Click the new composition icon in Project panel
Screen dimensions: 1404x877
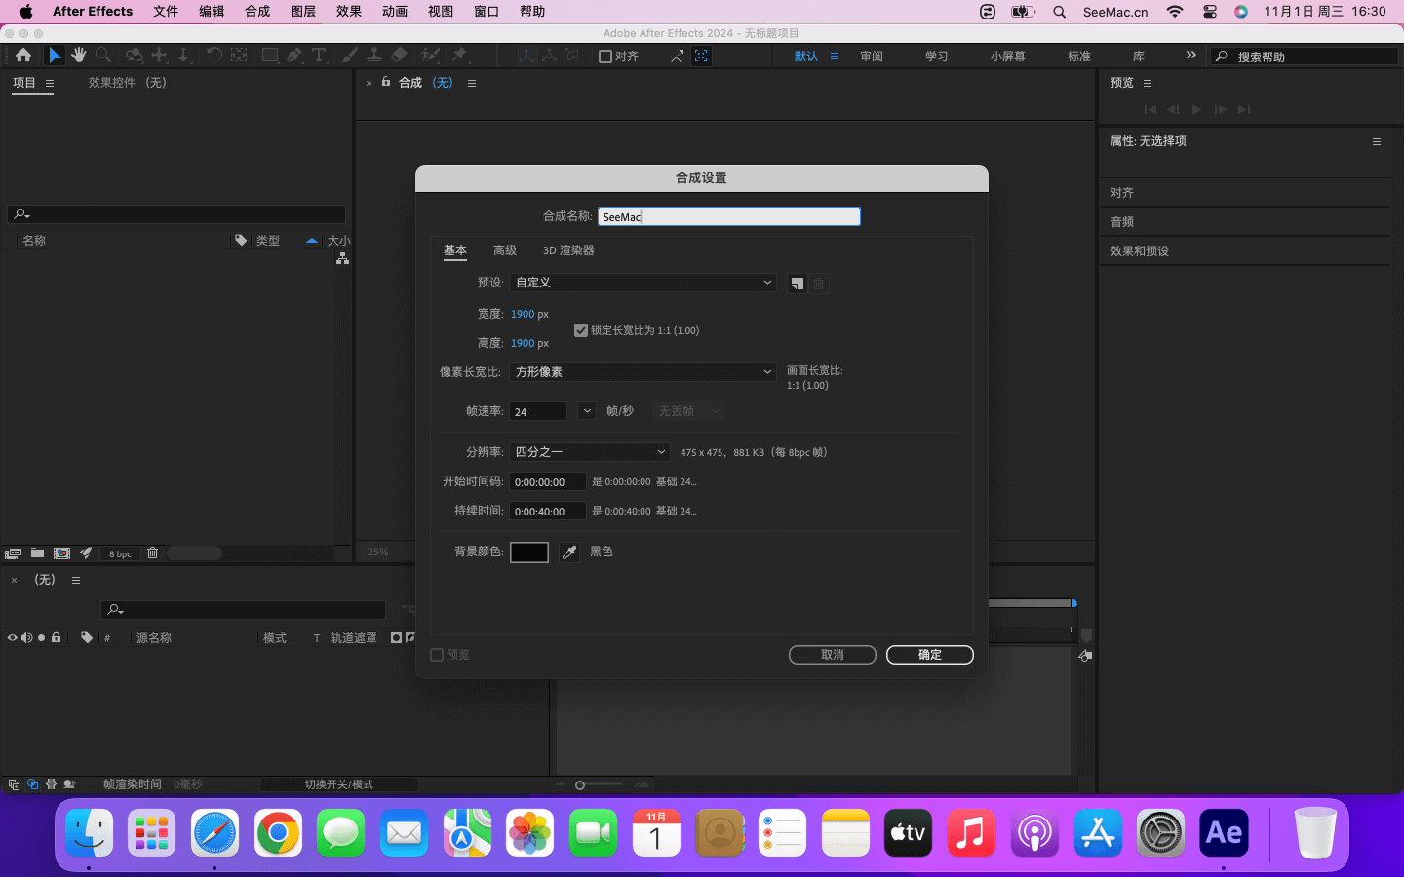pos(61,553)
